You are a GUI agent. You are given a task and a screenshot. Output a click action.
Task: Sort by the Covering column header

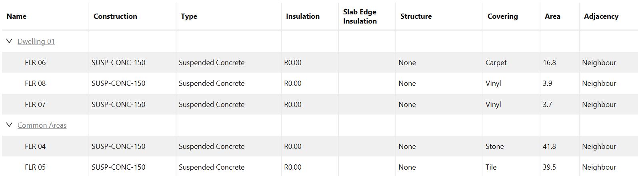click(502, 16)
